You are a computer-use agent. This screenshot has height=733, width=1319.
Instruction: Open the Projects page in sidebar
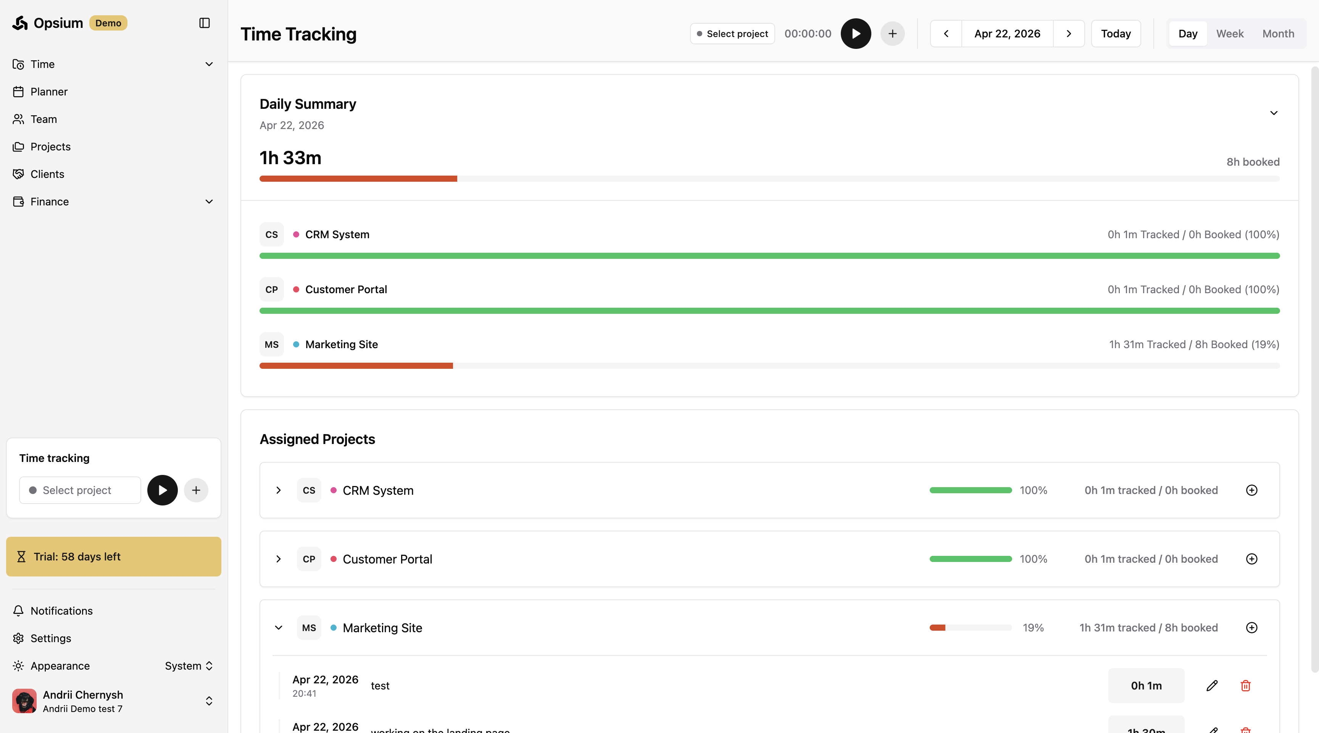click(x=50, y=147)
